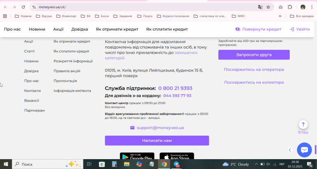Open the Блоги bookmarks folder

pyautogui.click(x=102, y=16)
